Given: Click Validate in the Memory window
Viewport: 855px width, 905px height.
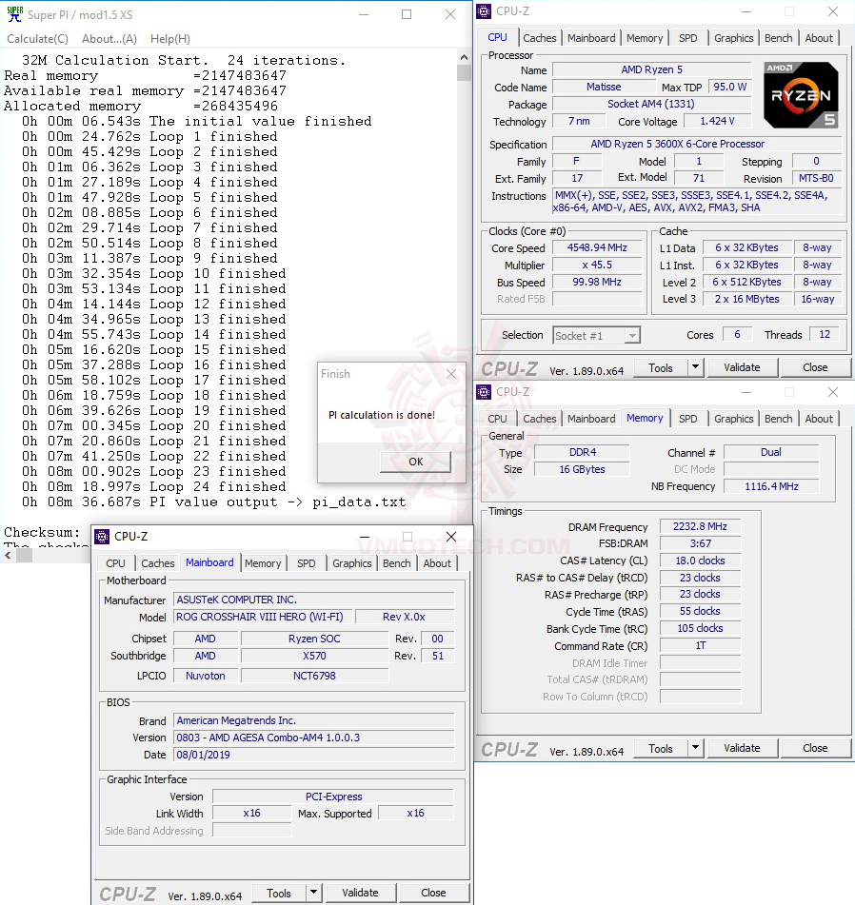Looking at the screenshot, I should tap(742, 749).
